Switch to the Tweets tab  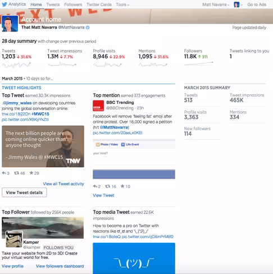click(x=53, y=4)
